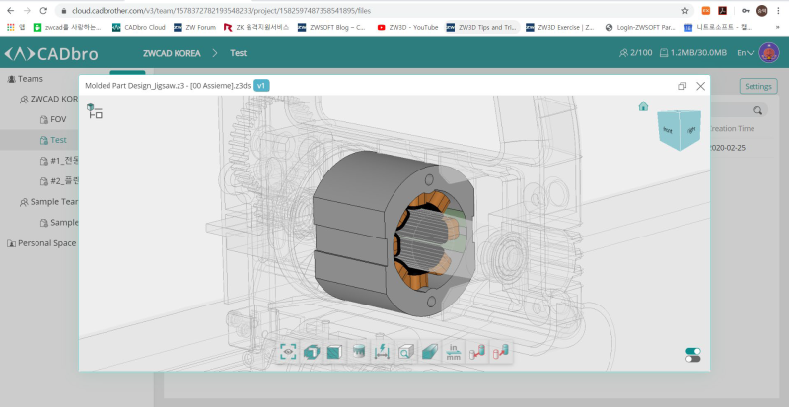Select ZWCAD KOREA in breadcrumb
789x407 pixels.
[172, 53]
